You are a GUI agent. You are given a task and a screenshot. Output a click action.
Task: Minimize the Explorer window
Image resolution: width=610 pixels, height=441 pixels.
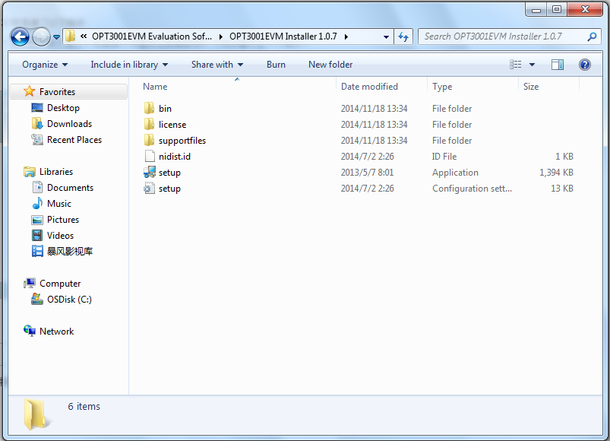point(536,9)
